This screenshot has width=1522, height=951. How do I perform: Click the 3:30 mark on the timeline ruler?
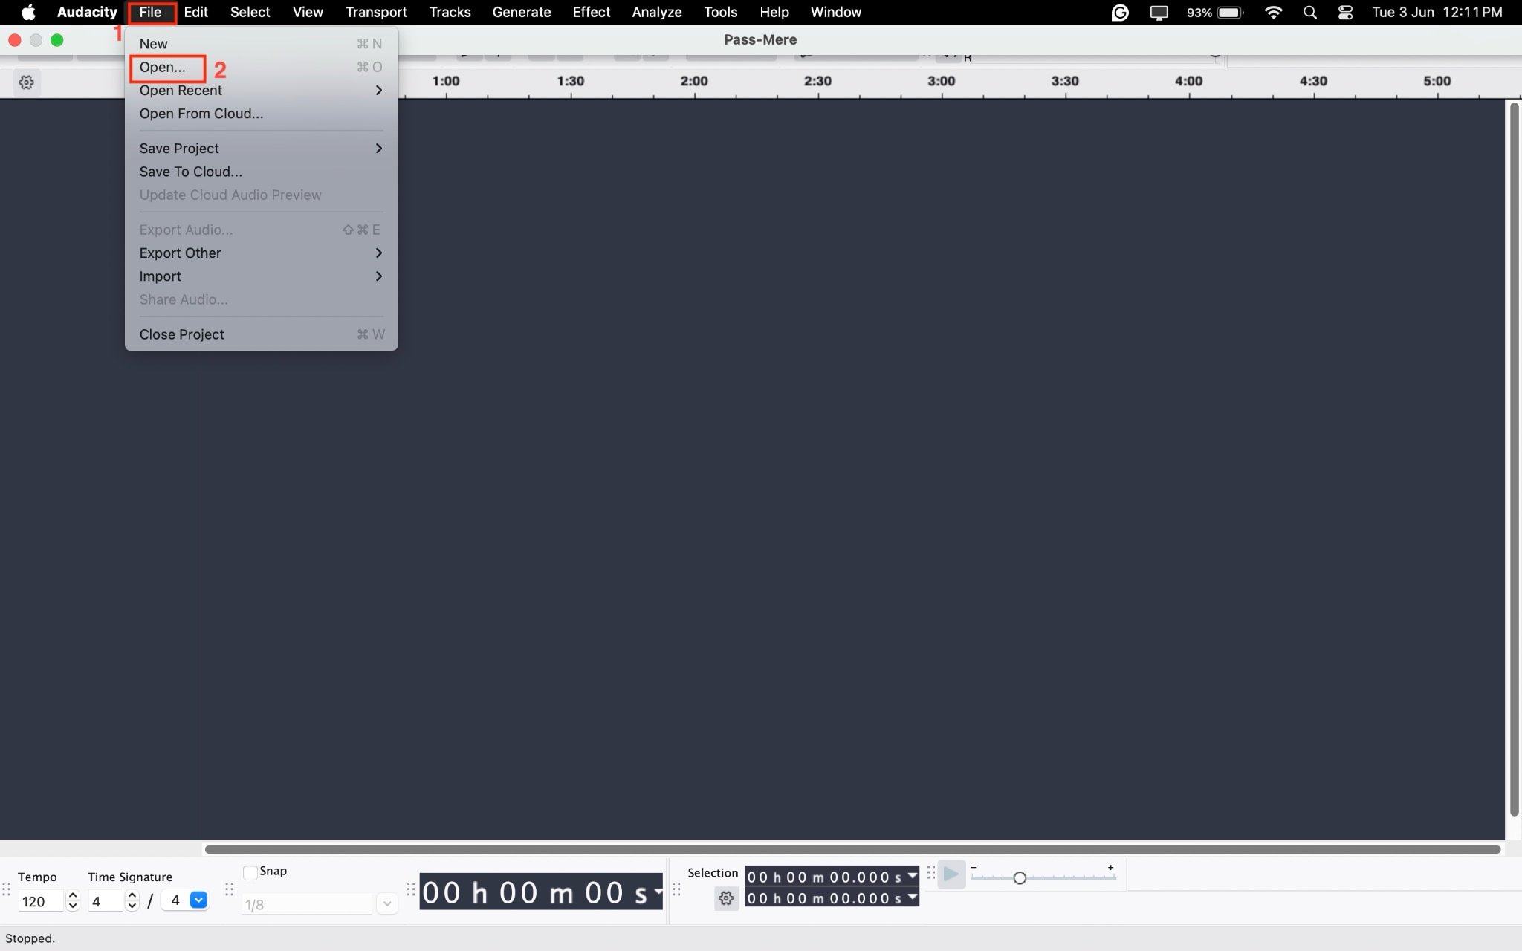1065,81
